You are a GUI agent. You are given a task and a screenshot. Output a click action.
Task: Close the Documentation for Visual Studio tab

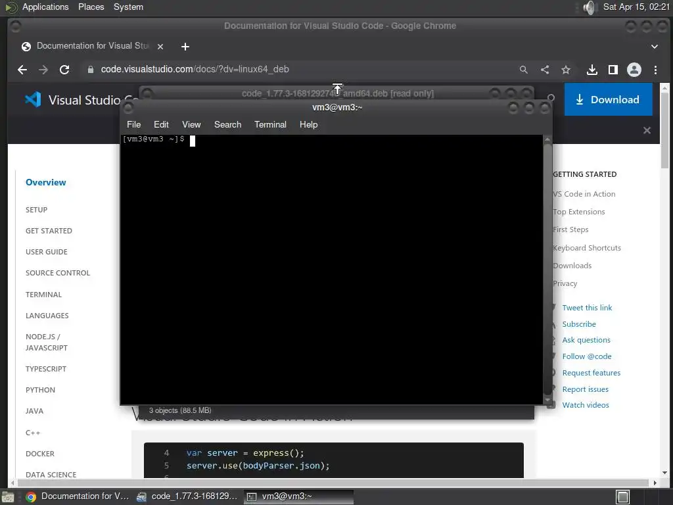click(x=160, y=47)
